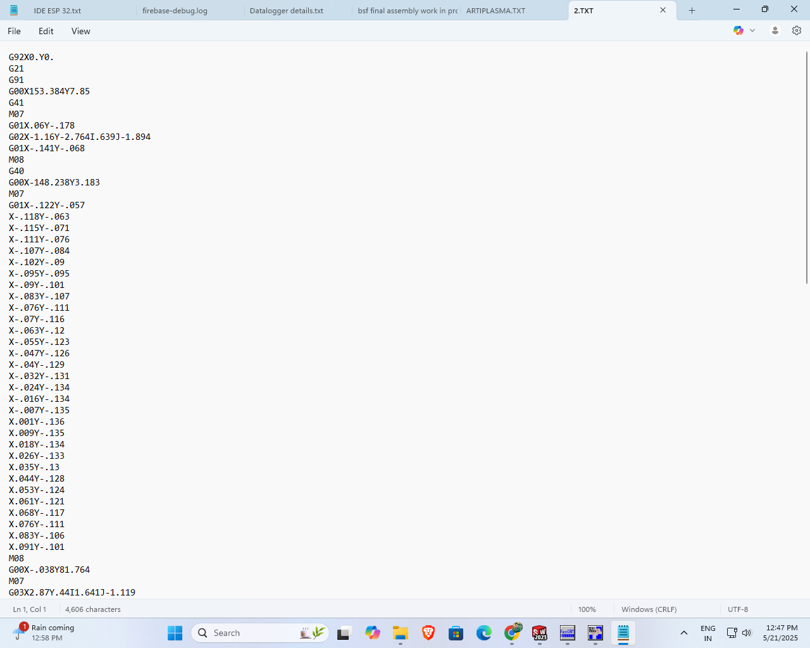Click Windows (CRLF) line ending status

pos(649,609)
